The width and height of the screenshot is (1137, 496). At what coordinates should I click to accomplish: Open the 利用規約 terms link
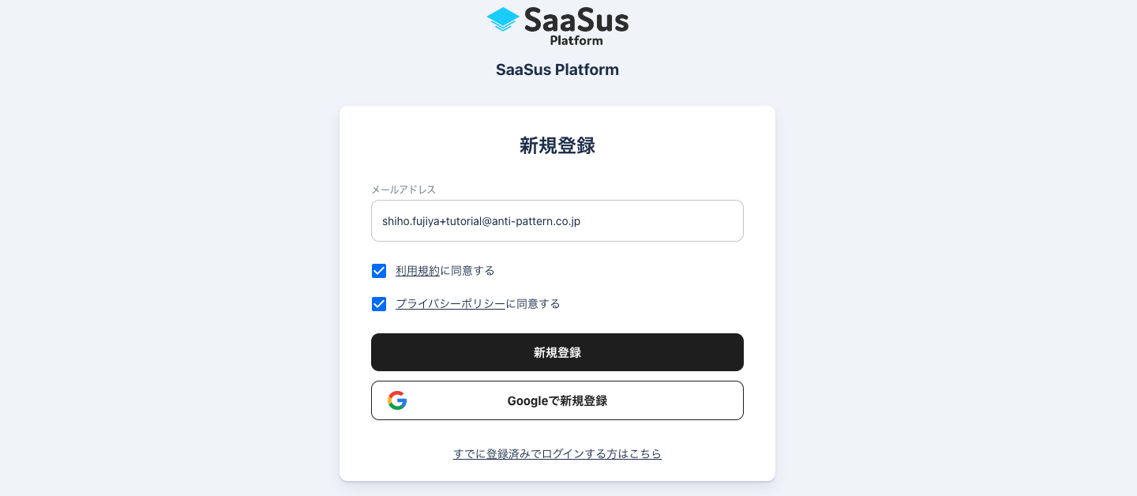tap(418, 271)
